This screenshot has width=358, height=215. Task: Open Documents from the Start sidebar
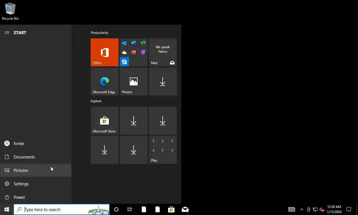36,157
